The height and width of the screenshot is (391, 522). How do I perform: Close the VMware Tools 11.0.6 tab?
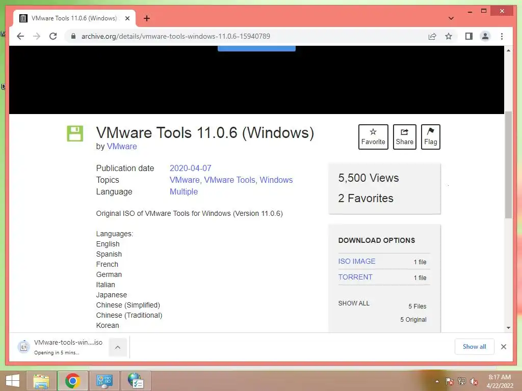(127, 18)
